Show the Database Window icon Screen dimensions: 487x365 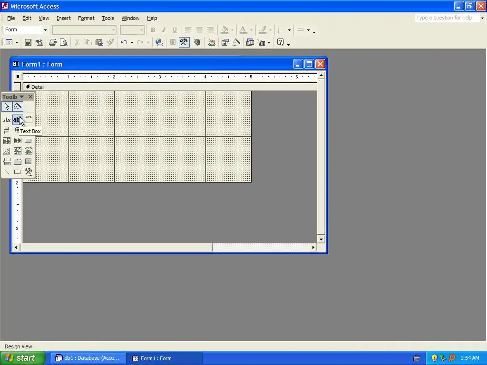click(x=250, y=42)
